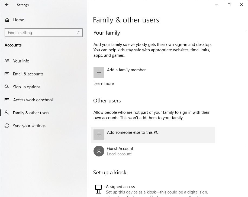
Task: Select Sync your settings in the sidebar
Action: 29,126
